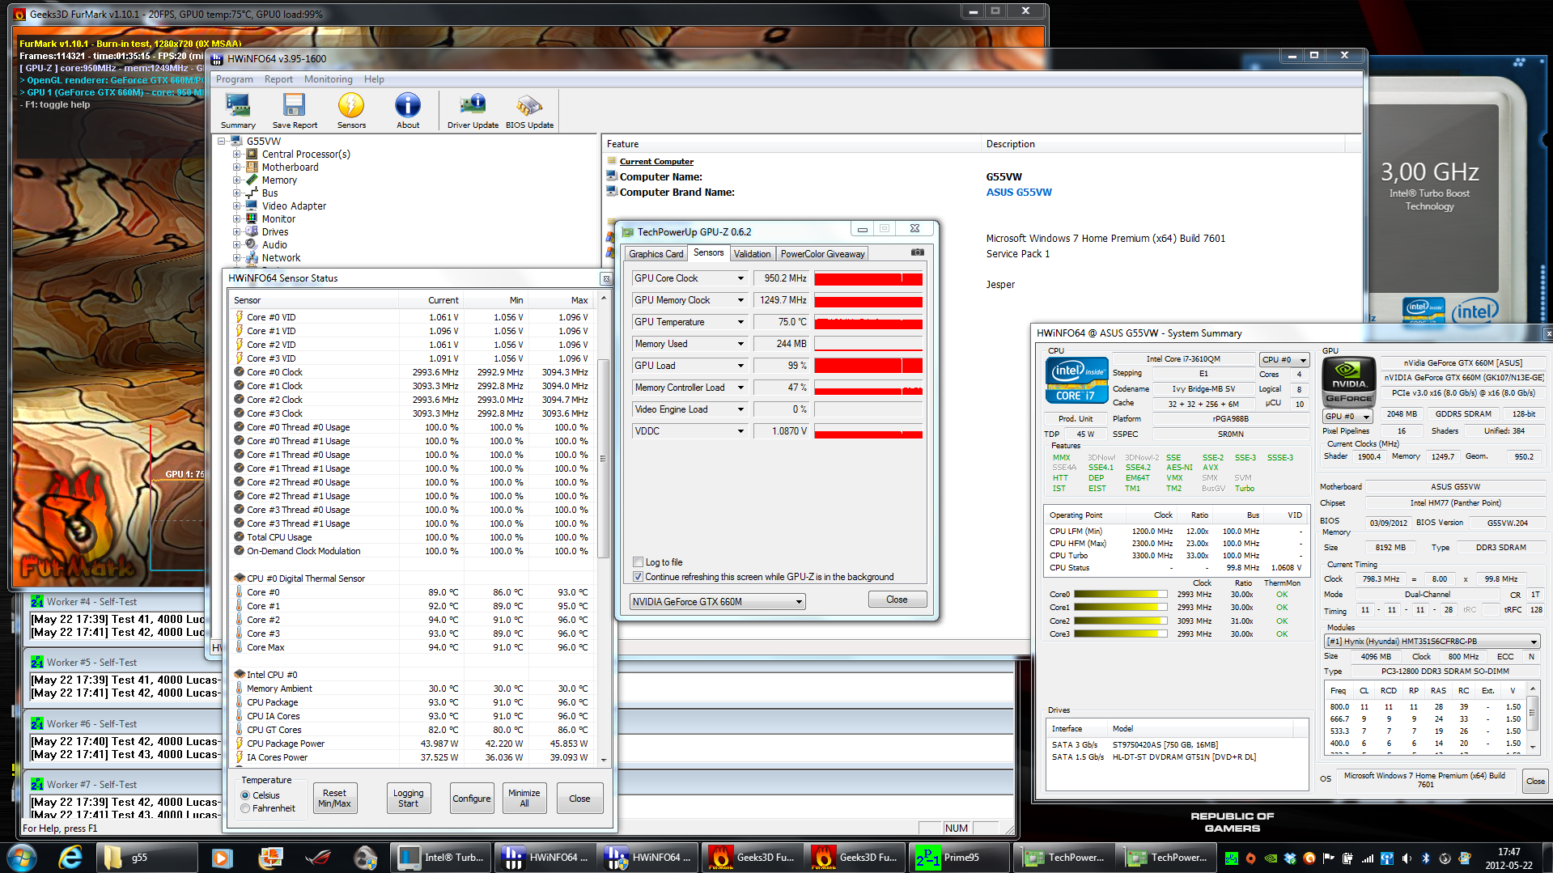Enable the Log to file checkbox

[638, 562]
